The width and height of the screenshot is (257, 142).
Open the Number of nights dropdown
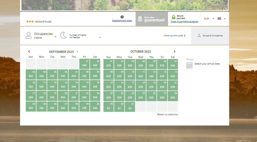100,38
